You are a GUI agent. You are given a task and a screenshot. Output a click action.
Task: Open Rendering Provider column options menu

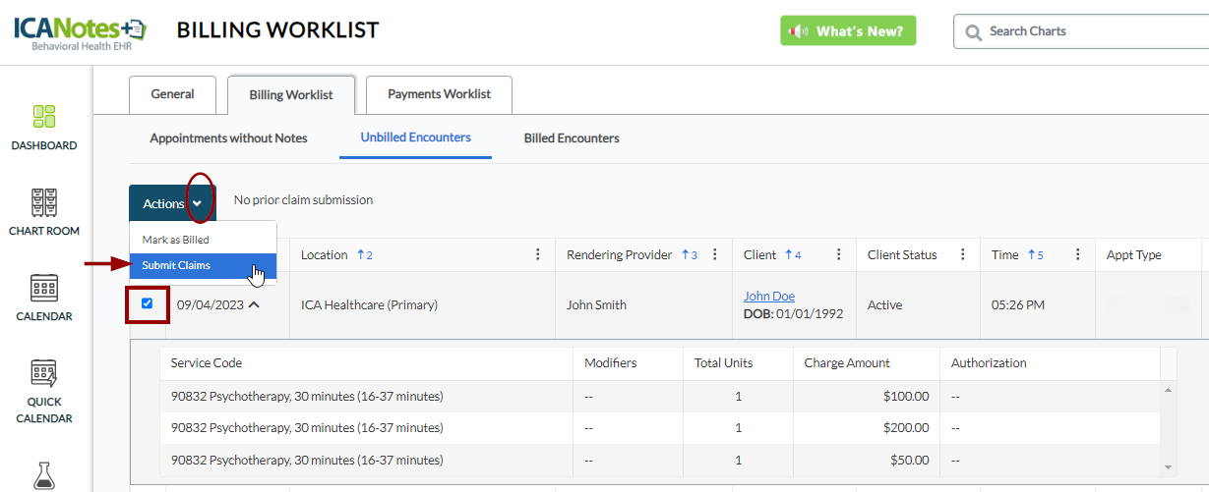click(x=715, y=254)
